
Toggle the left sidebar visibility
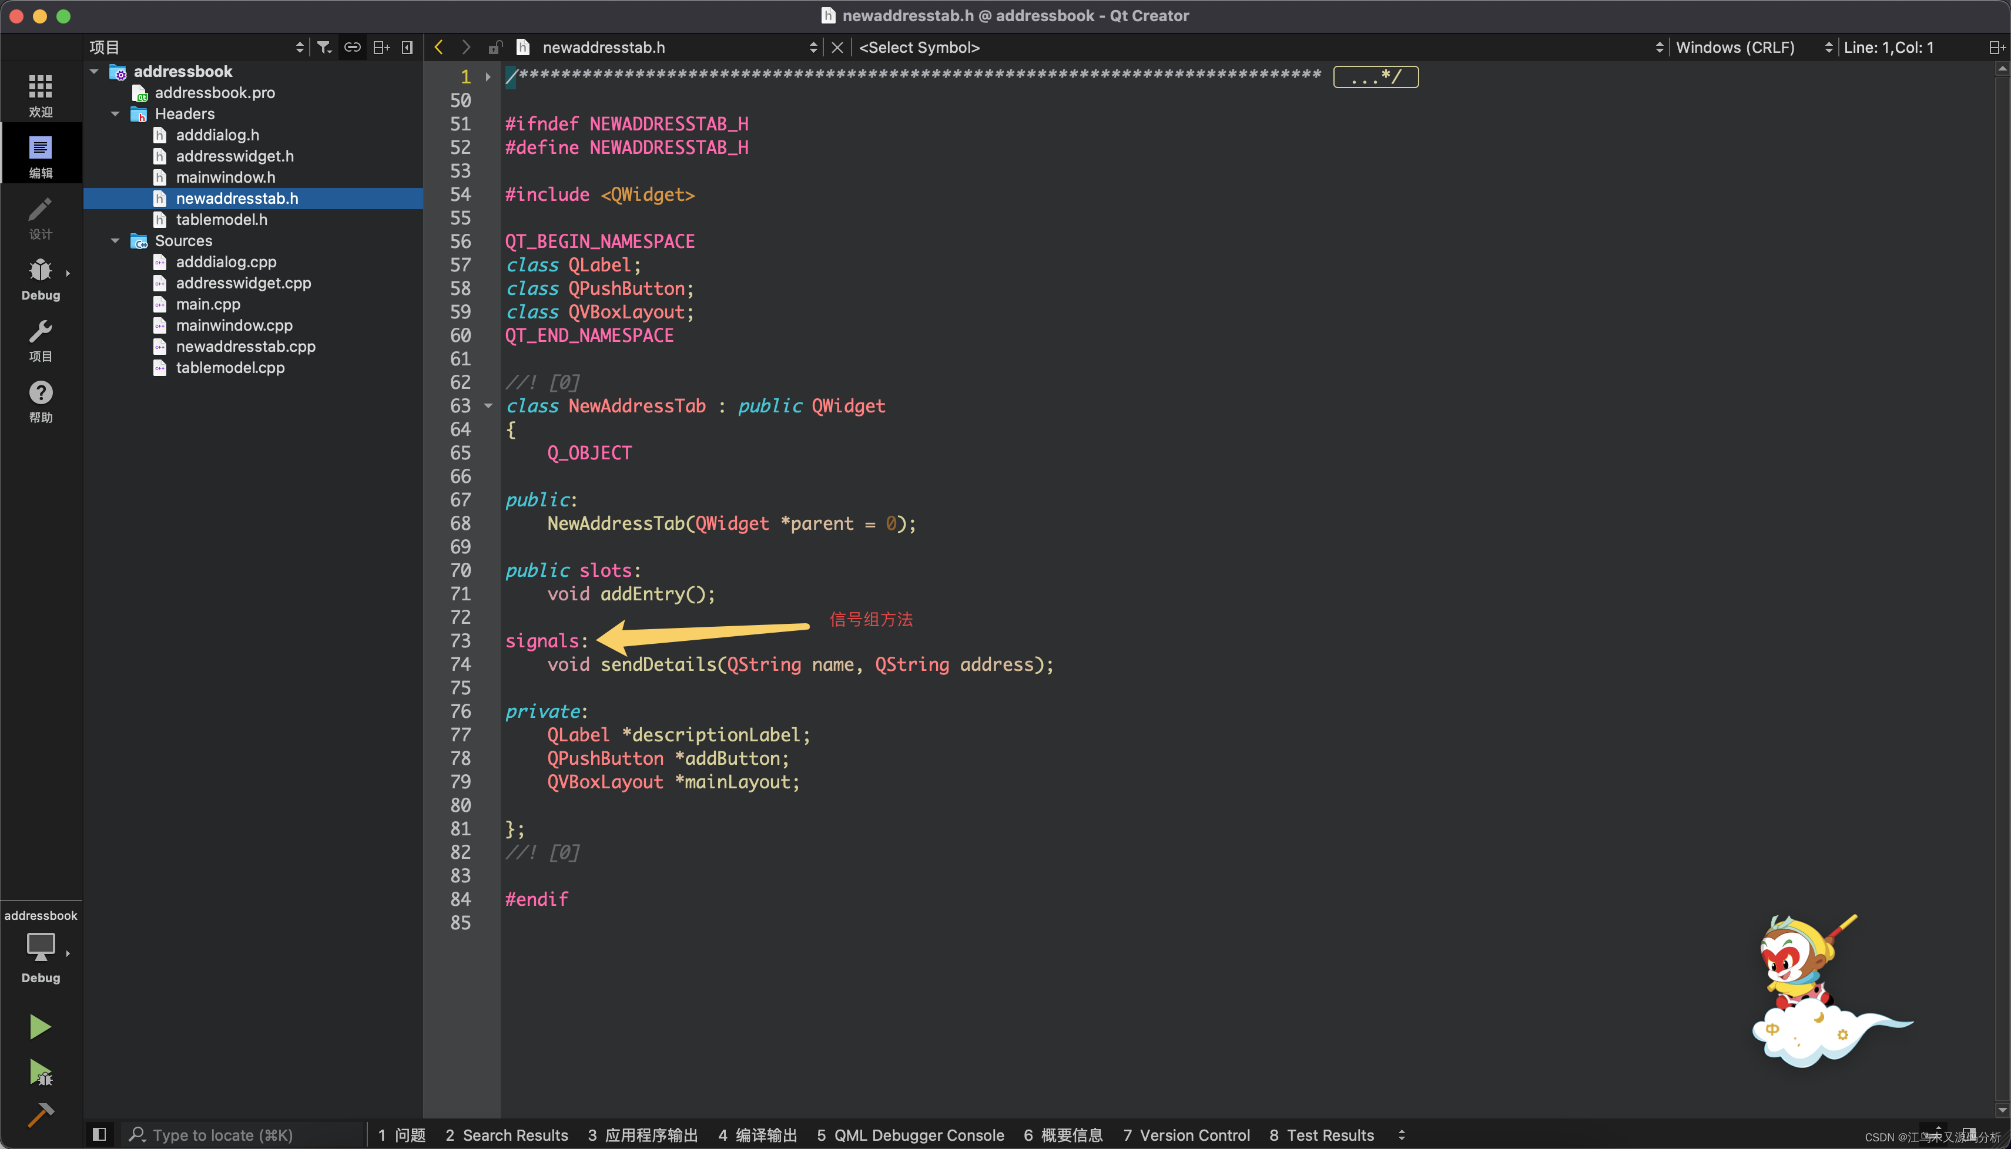click(99, 1135)
